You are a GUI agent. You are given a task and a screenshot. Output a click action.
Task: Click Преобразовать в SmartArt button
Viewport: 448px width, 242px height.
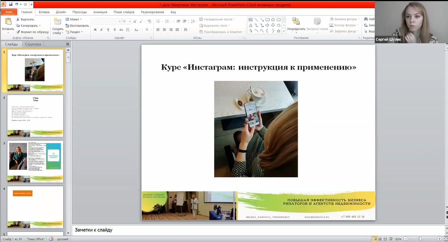(222, 32)
